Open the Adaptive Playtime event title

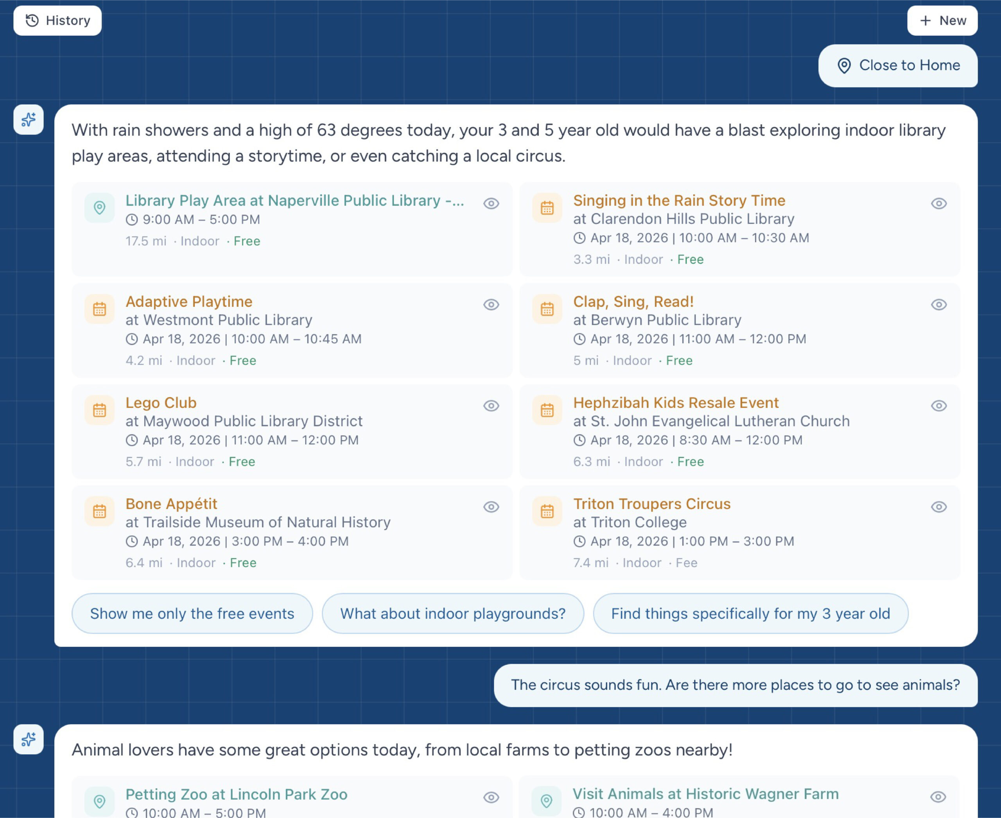point(189,302)
